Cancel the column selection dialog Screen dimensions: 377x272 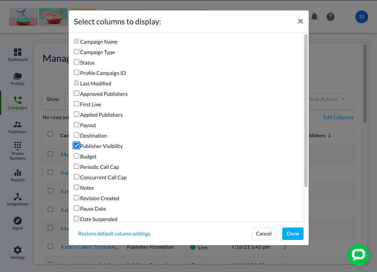tap(264, 234)
